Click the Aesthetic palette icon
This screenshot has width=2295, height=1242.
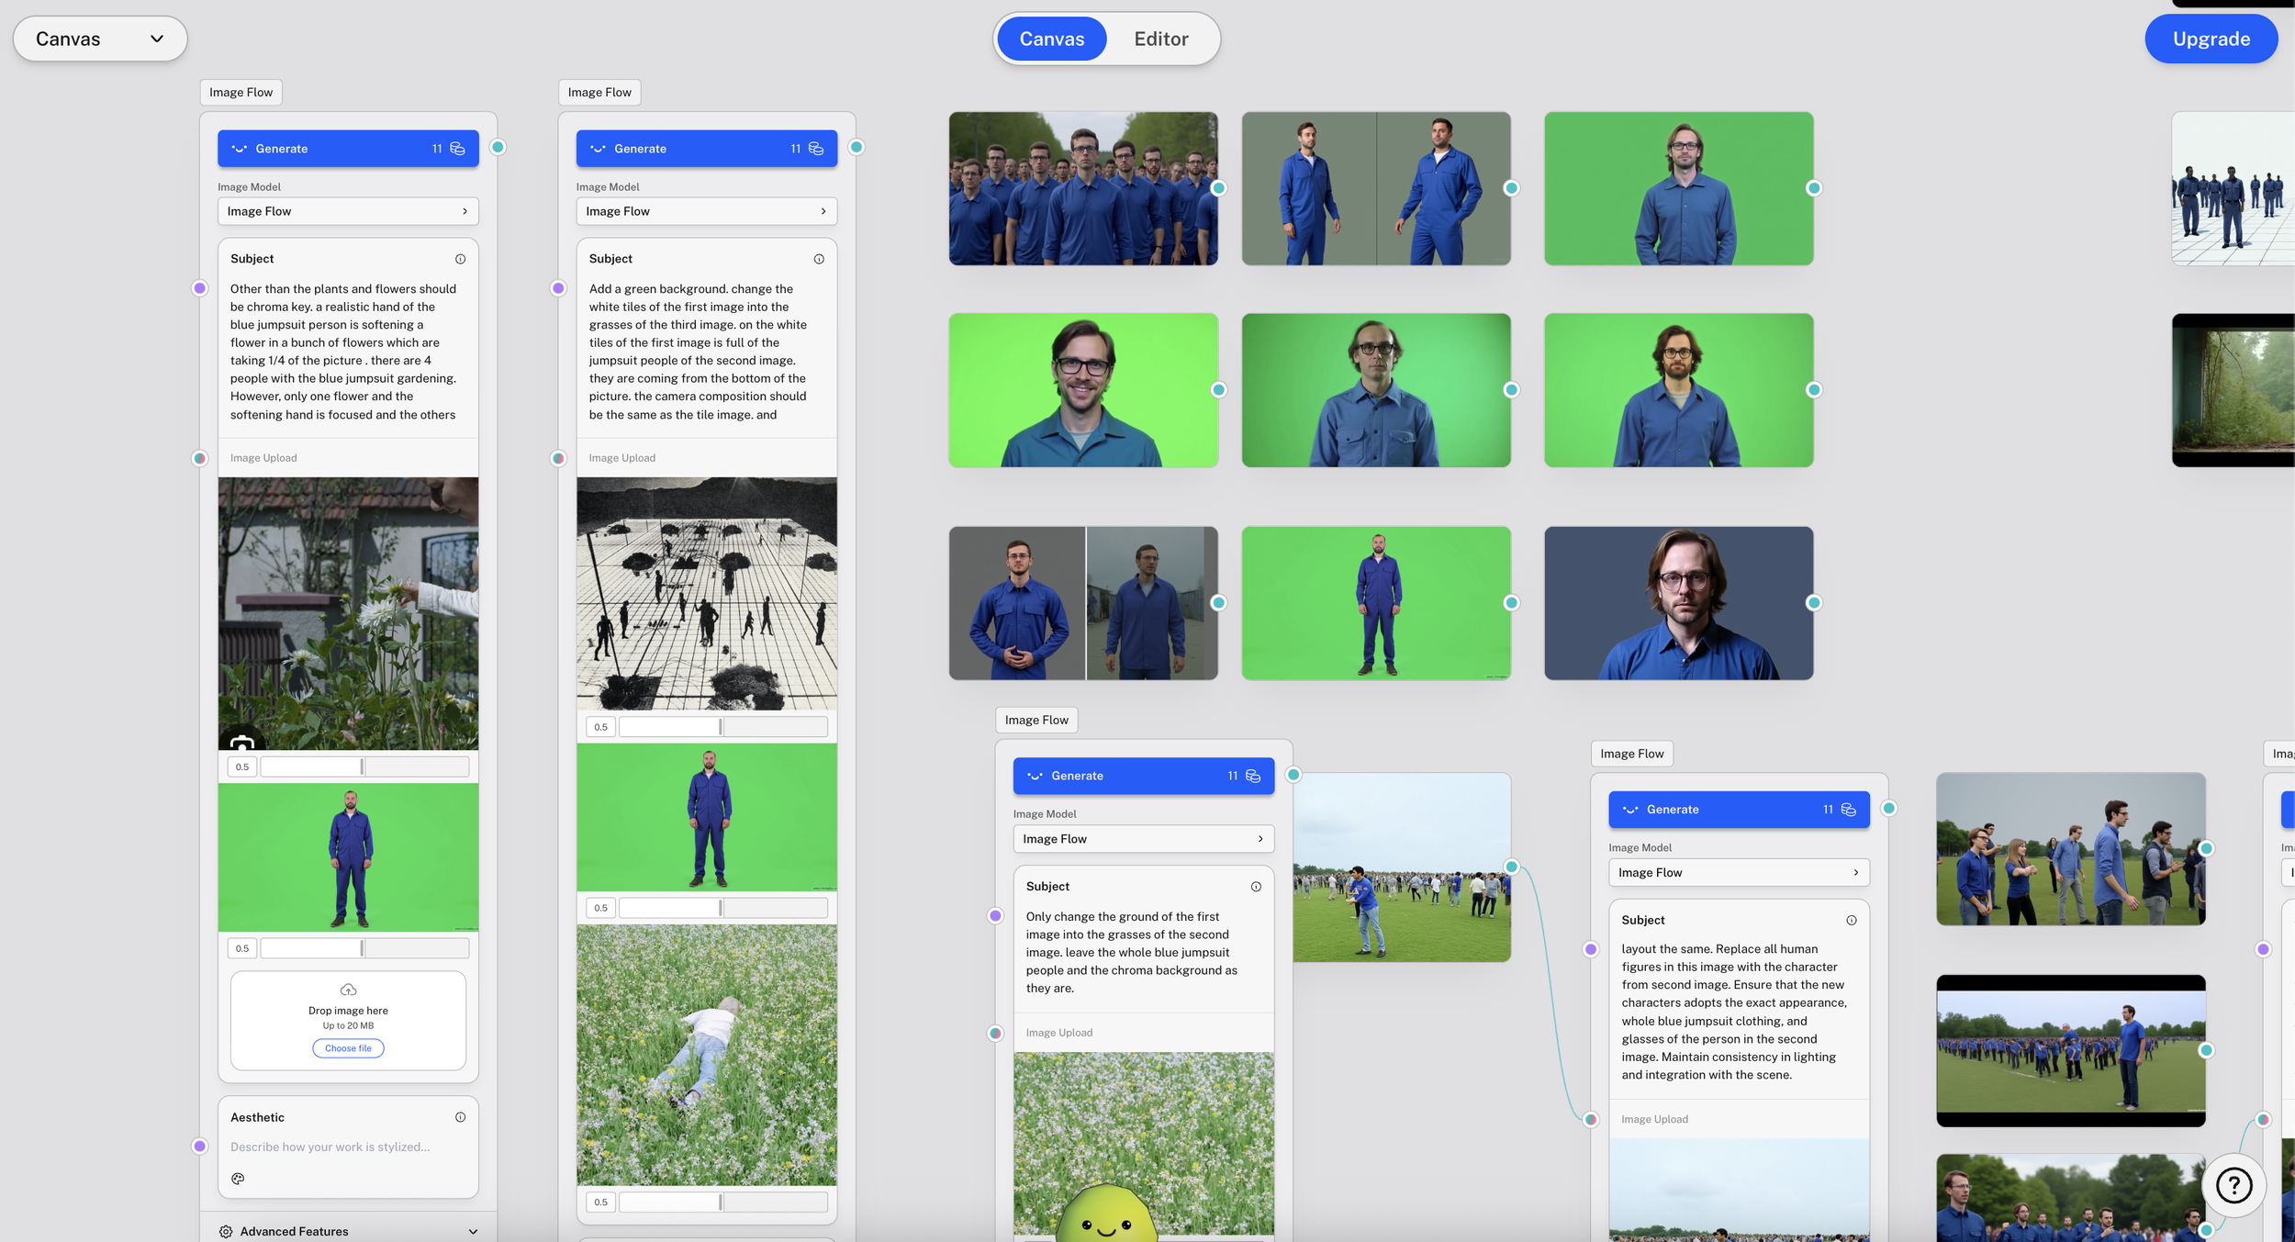[x=238, y=1178]
